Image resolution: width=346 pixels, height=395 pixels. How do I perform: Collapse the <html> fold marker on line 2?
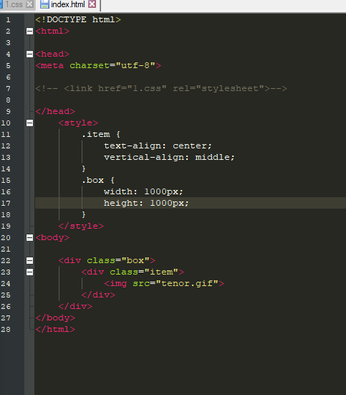(x=29, y=32)
